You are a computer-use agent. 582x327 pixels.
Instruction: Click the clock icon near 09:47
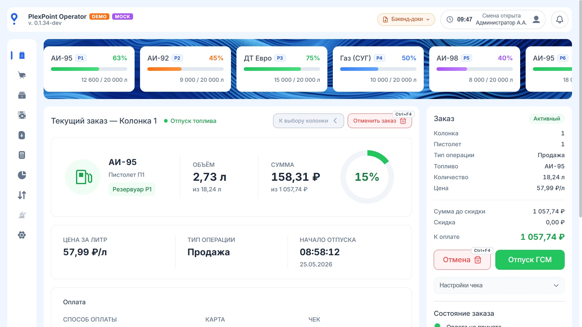(450, 19)
